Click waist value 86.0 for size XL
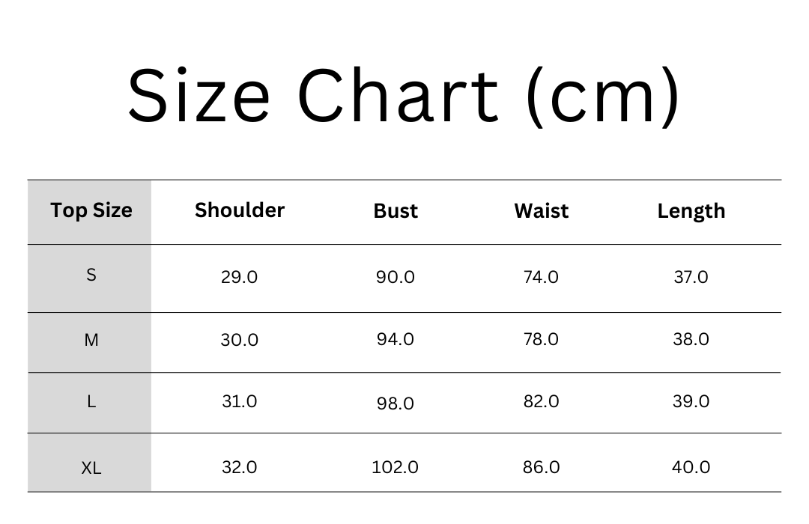This screenshot has width=809, height=524. 542,467
